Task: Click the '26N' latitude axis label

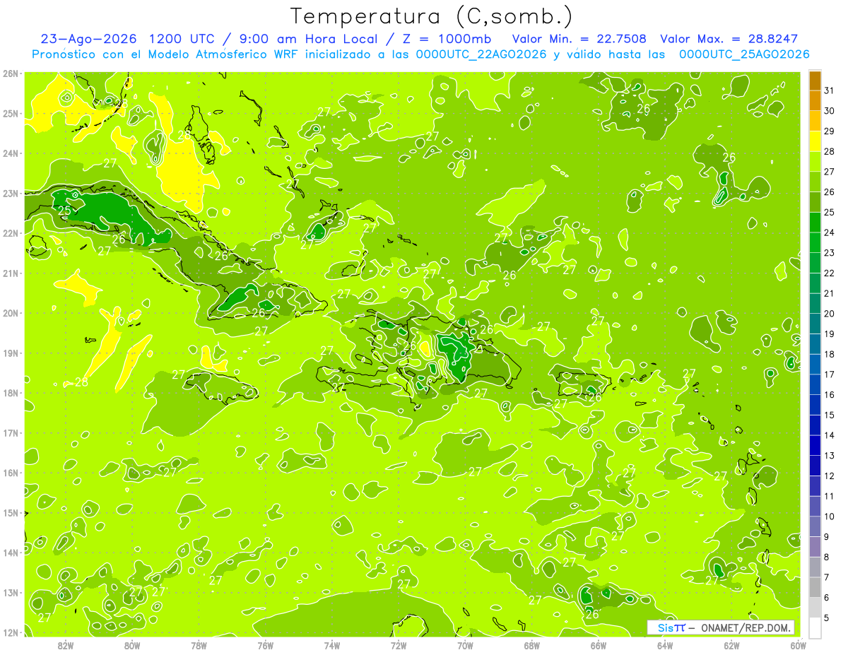Action: click(11, 73)
